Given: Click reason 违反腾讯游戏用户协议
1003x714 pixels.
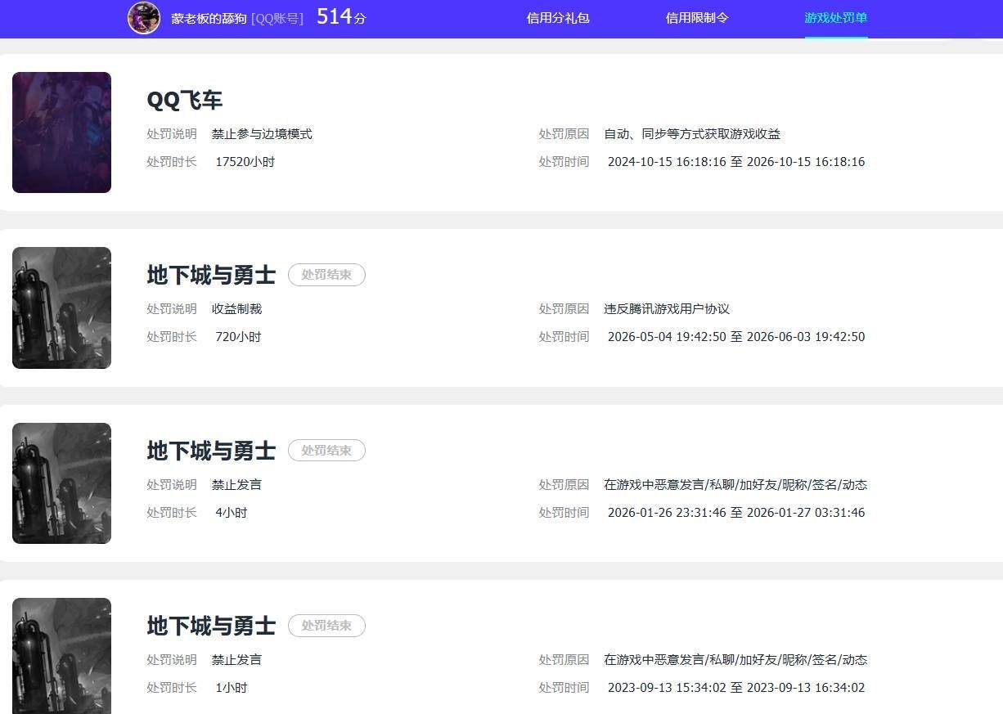Looking at the screenshot, I should tap(667, 309).
